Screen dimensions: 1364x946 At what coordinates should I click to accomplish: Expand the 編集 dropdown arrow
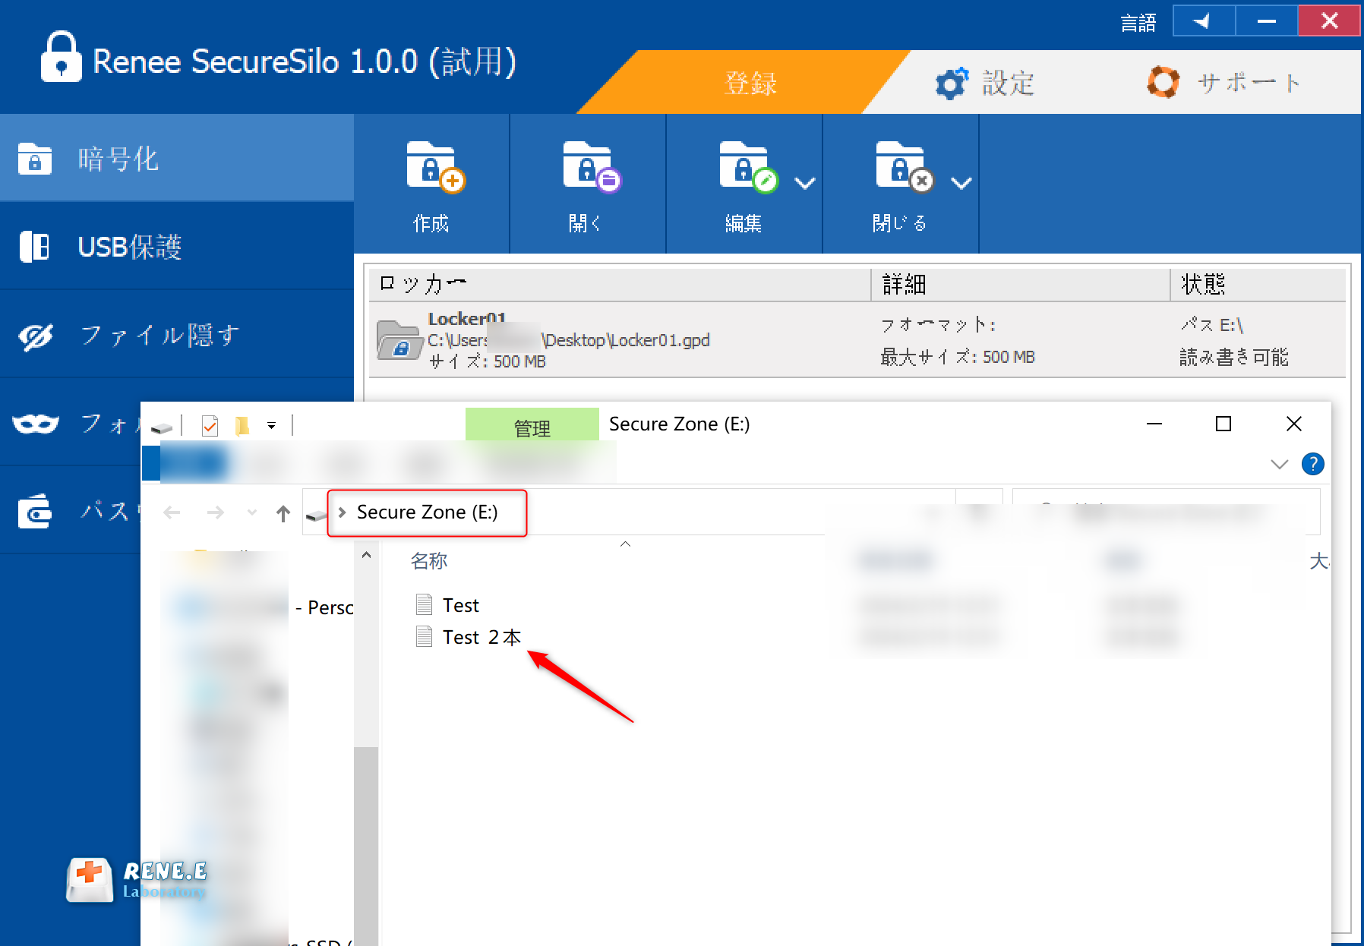[805, 183]
